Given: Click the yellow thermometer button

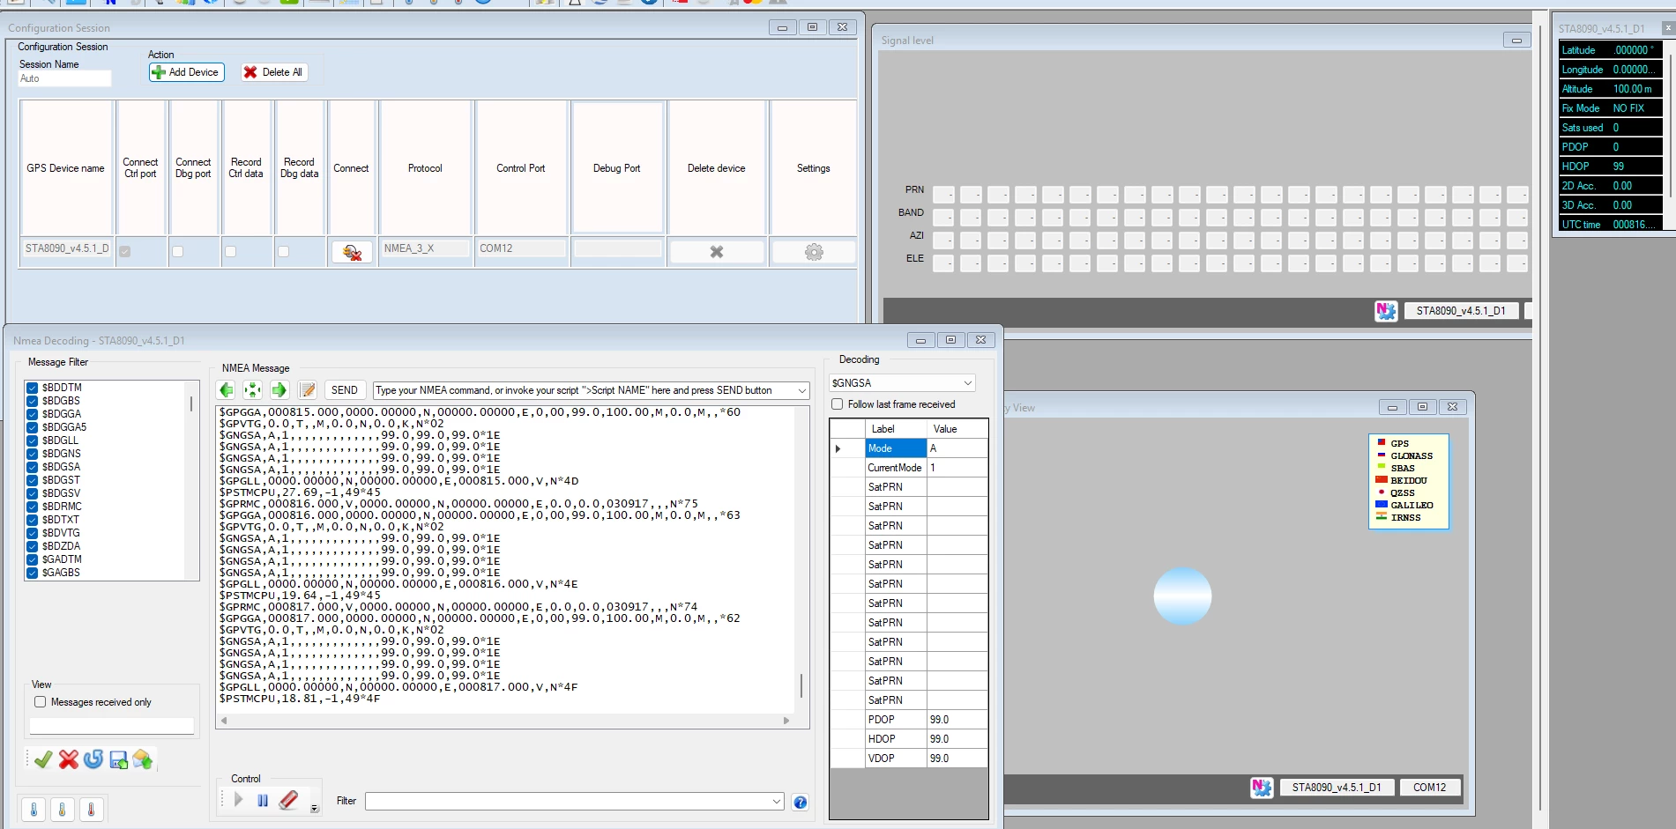Looking at the screenshot, I should pos(63,810).
